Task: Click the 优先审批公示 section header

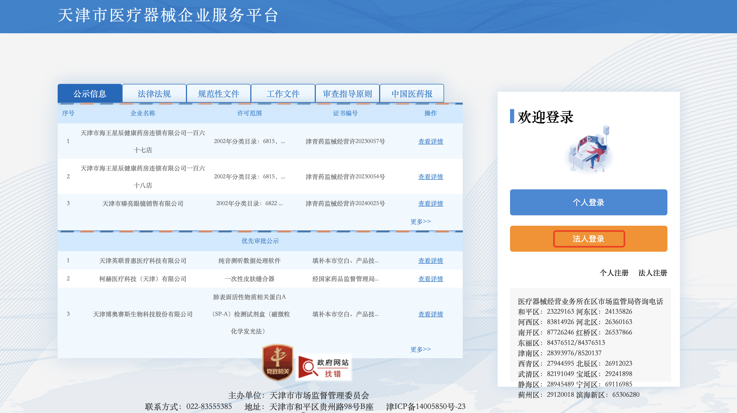Action: point(260,241)
